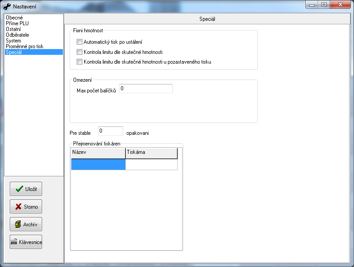
Task: Select Obecné in the settings list
Action: coord(14,18)
